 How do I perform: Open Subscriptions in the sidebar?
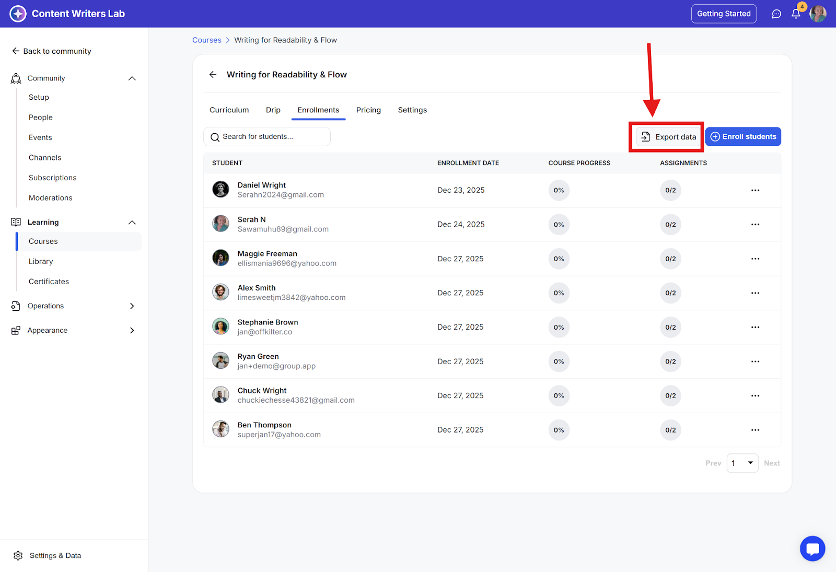coord(52,178)
